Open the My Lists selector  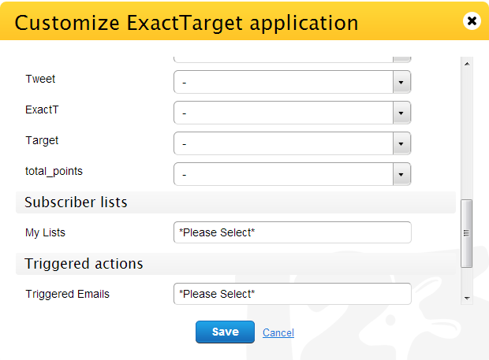pos(292,232)
